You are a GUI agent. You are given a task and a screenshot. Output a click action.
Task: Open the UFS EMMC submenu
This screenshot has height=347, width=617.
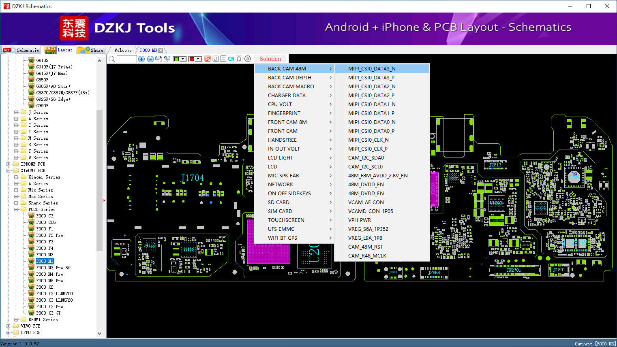295,229
